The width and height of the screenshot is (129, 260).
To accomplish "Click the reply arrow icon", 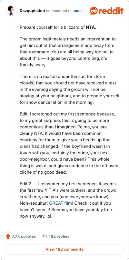I will pos(45,236).
